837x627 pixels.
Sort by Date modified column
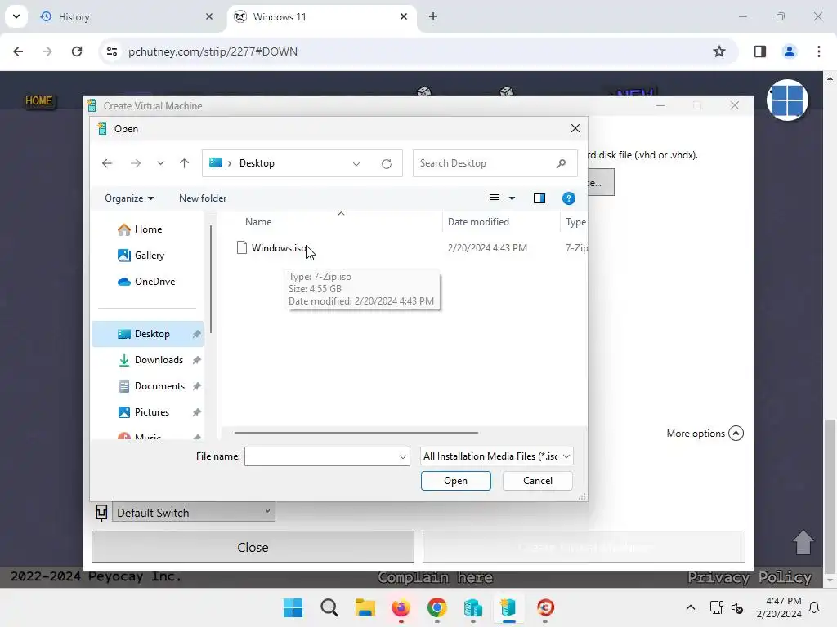click(478, 222)
